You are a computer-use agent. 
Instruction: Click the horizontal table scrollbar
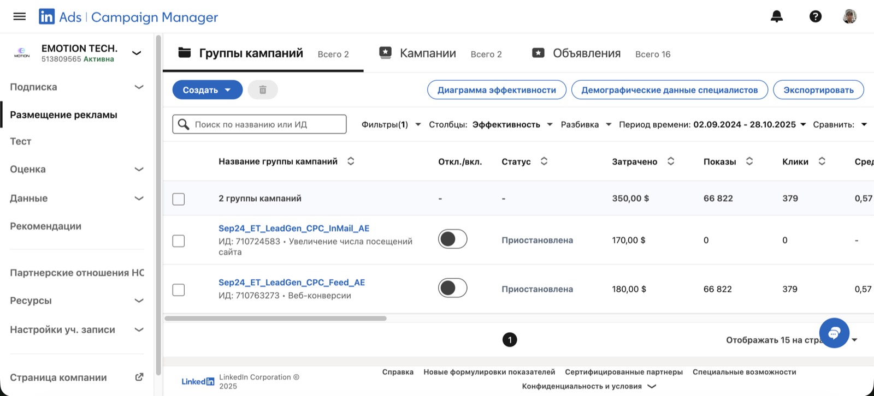point(275,318)
